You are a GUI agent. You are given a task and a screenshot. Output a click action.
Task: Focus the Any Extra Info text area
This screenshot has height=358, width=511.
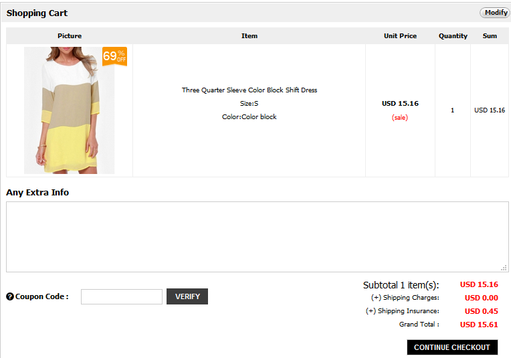(257, 236)
